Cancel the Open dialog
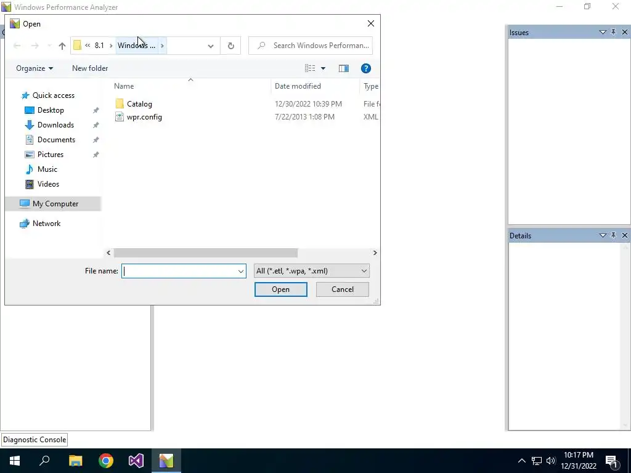The image size is (631, 473). tap(343, 289)
